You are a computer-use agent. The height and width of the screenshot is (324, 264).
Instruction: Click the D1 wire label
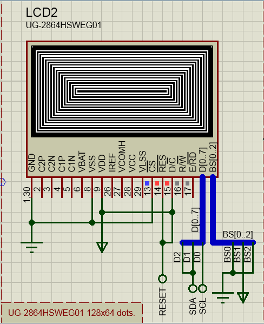click(187, 257)
